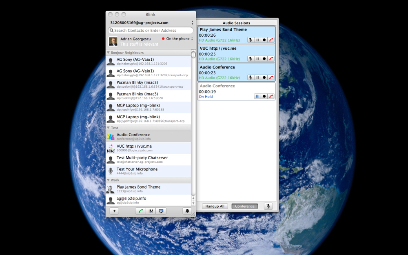Pause the VUC http://vuc.me session
The width and height of the screenshot is (408, 255).
[257, 59]
